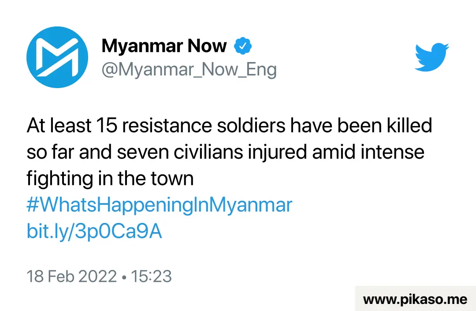Follow the bit.ly/3p0Ca9A link
This screenshot has width=476, height=311.
pos(94,232)
